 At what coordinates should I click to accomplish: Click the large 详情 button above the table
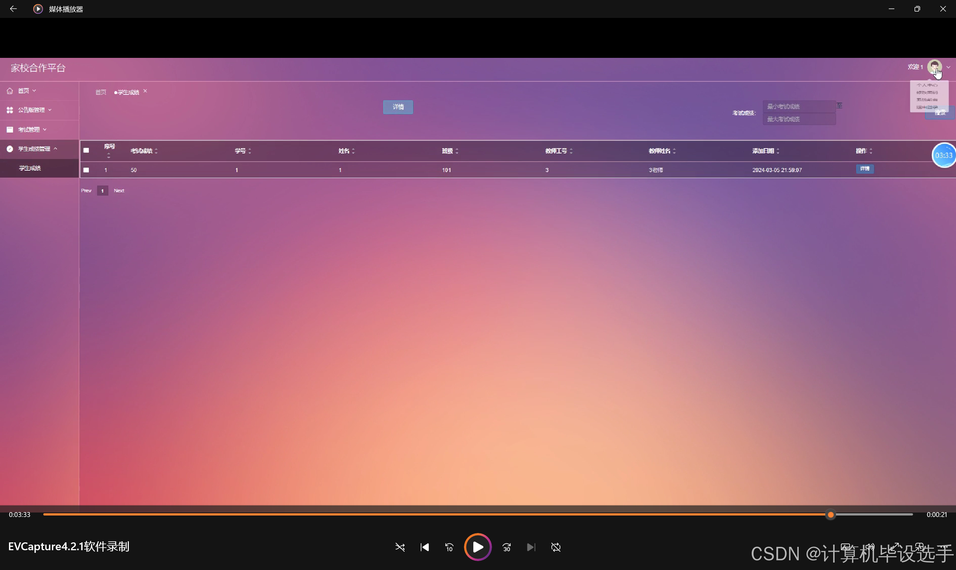click(x=398, y=107)
